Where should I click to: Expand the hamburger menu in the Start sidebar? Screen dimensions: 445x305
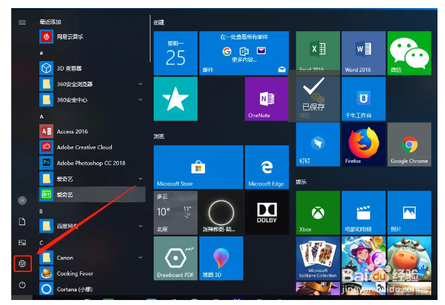[22, 22]
